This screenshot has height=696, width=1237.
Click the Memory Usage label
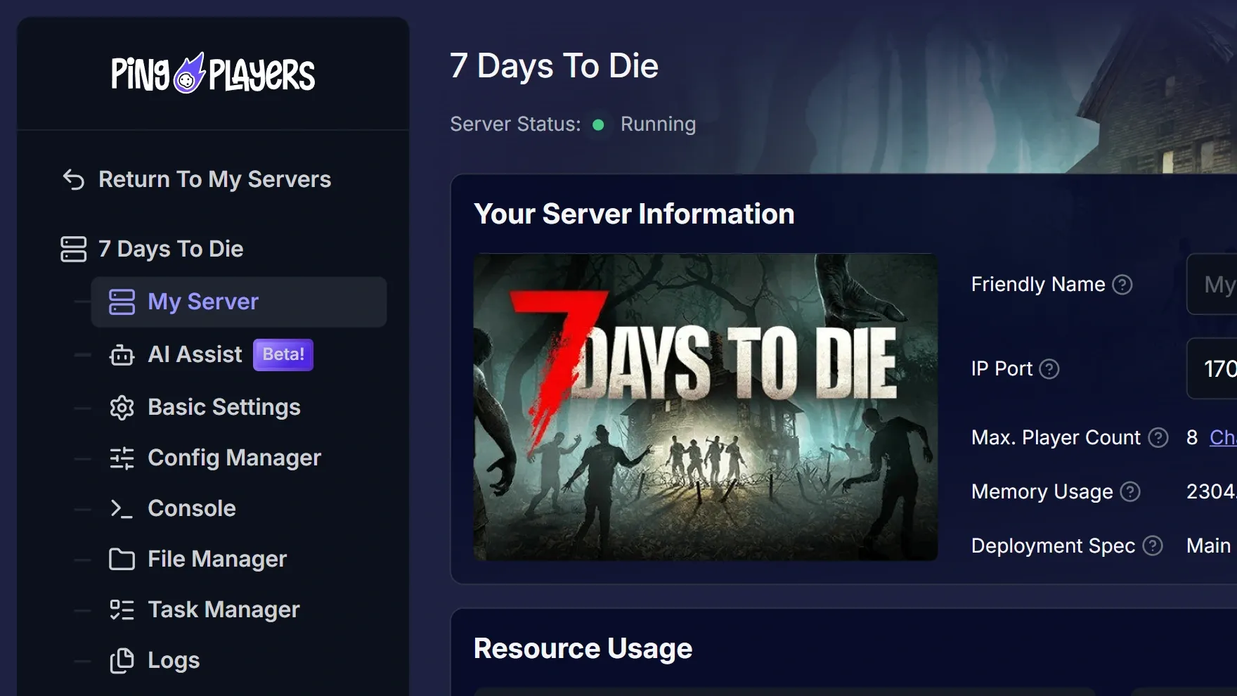point(1042,491)
